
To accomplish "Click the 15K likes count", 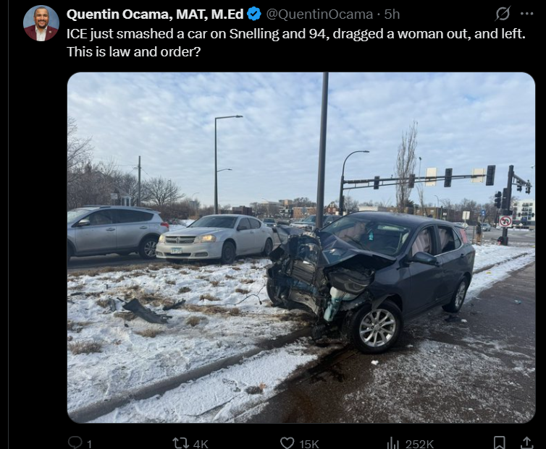I will click(309, 444).
